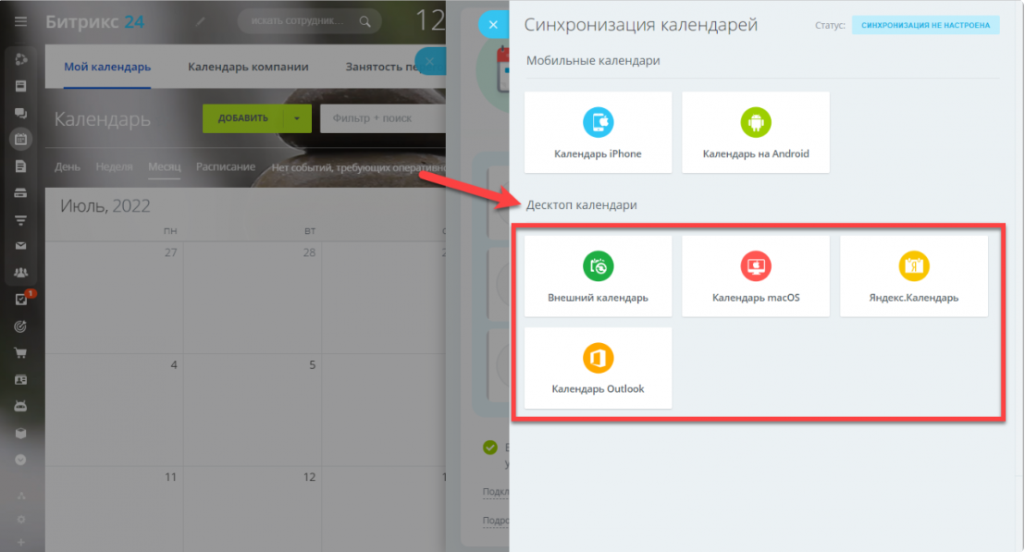Viewport: 1025px width, 552px height.
Task: Click the sitemap icon near sidebar bottom
Action: pyautogui.click(x=21, y=496)
